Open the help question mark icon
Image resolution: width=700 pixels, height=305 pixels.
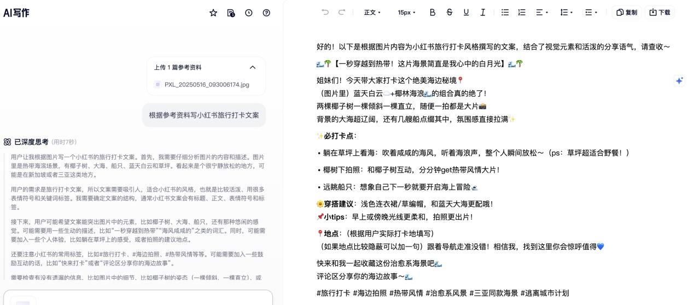pos(266,13)
